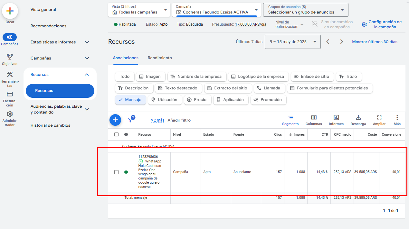The width and height of the screenshot is (409, 229).
Task: Open the date range 9 – 15 may dropdown
Action: click(293, 42)
